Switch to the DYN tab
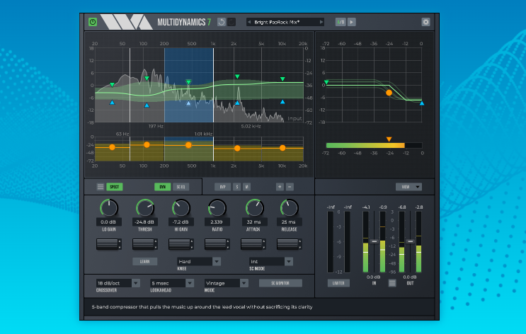Screen dimensions: 526x334 [x=161, y=187]
